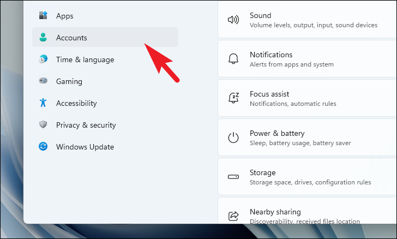Click the Accessibility figure icon
397x239 pixels.
tap(43, 103)
